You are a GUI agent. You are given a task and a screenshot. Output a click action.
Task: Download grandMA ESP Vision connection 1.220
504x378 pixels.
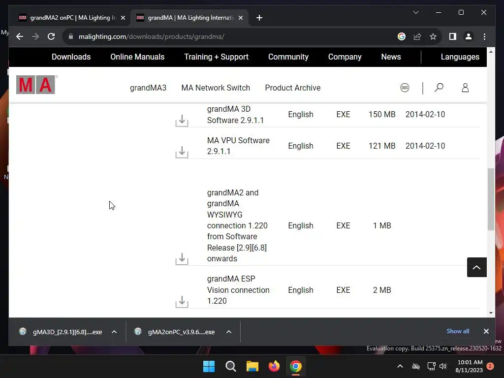[x=182, y=301]
